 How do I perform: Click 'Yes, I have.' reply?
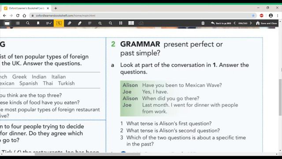155,92
